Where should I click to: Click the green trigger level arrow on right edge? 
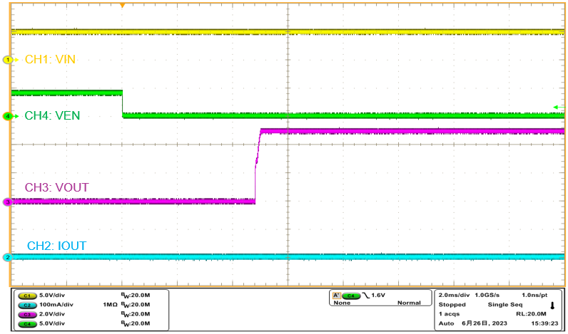pyautogui.click(x=559, y=108)
